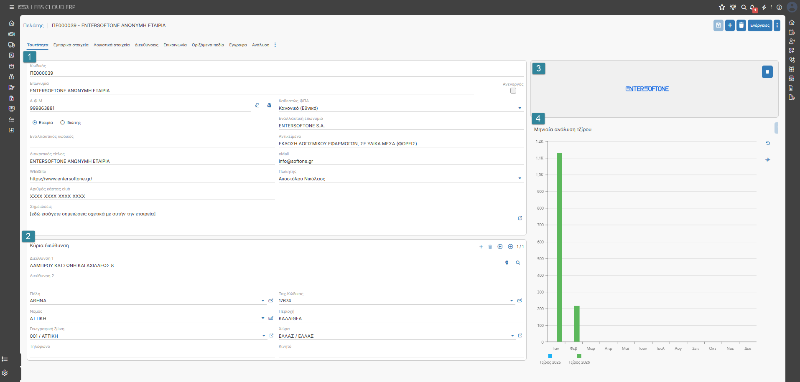Click the add calendar event icon in right sidebar
The height and width of the screenshot is (382, 800).
792,32
